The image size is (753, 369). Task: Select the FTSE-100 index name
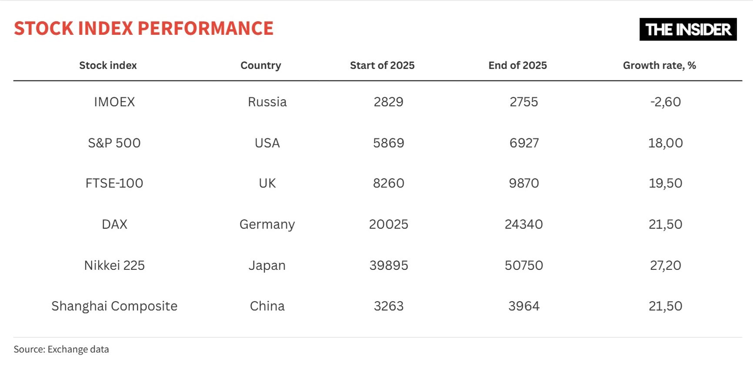coord(114,183)
